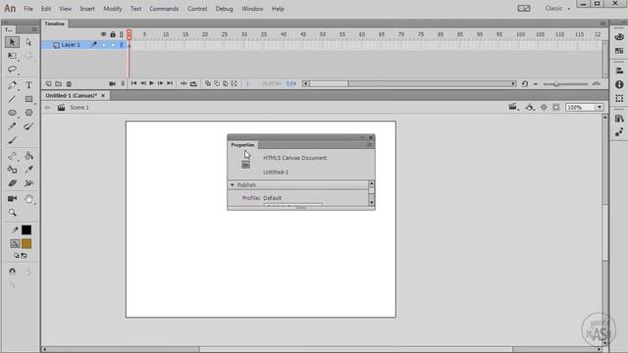This screenshot has width=628, height=353.
Task: Open the Modify menu
Action: pos(113,9)
